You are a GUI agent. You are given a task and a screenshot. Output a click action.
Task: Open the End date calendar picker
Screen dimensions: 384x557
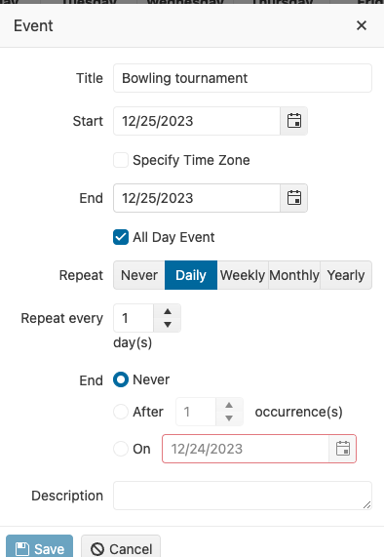[x=294, y=198]
